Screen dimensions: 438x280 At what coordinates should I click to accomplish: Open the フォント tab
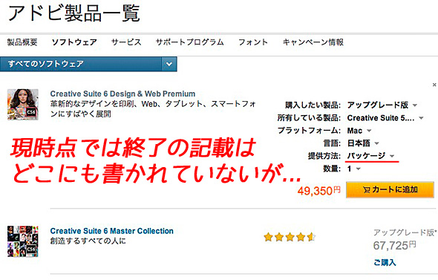pyautogui.click(x=253, y=42)
